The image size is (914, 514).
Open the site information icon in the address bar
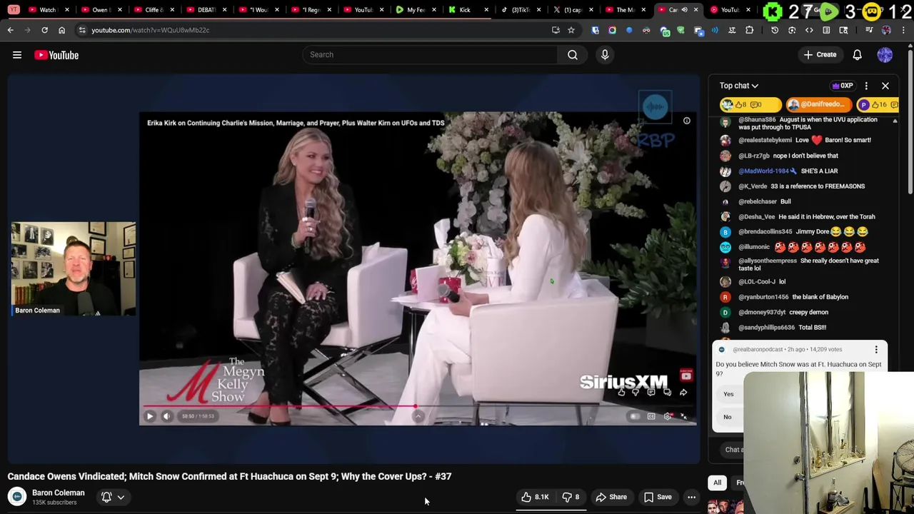click(x=82, y=30)
